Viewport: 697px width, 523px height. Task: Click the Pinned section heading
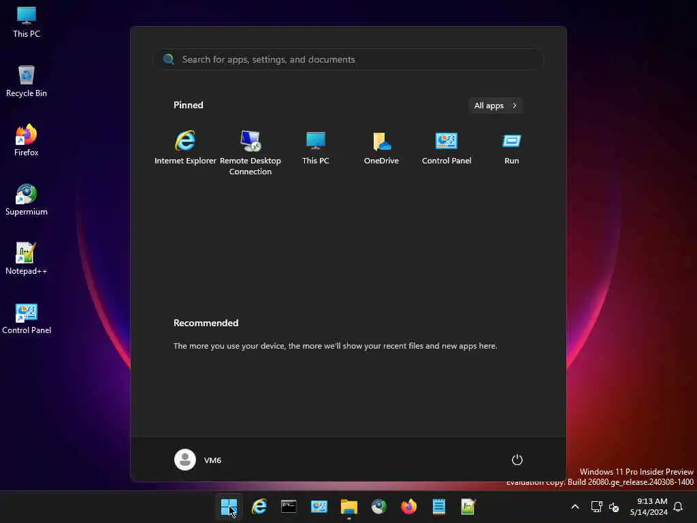[189, 105]
